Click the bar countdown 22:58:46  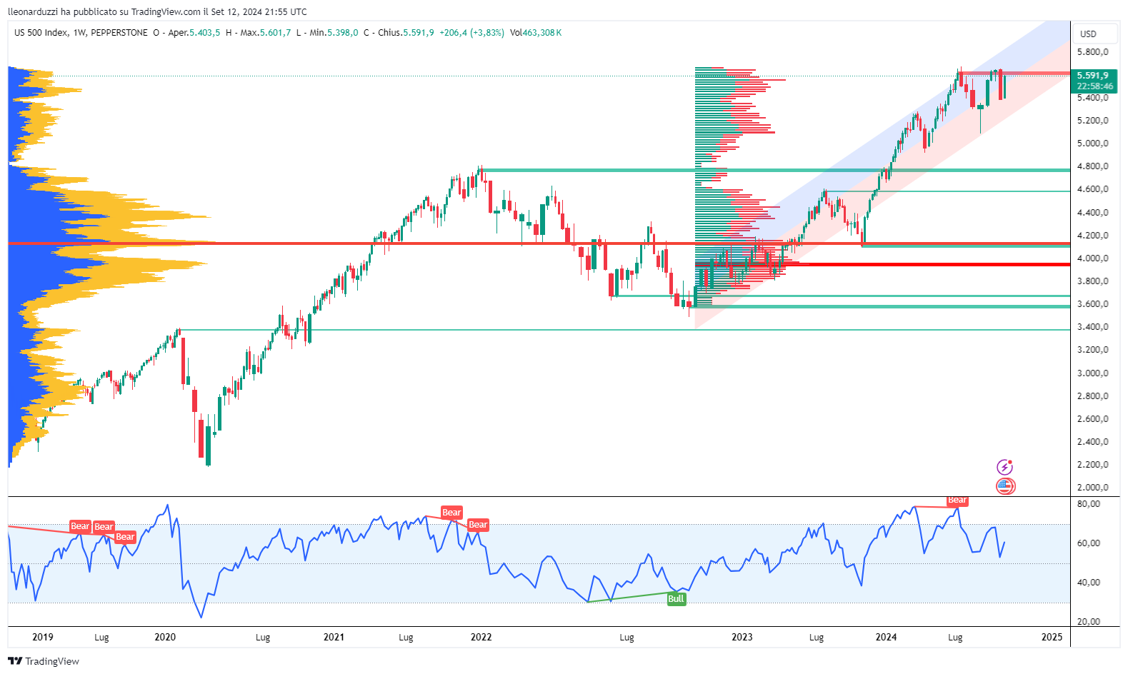[x=1094, y=86]
